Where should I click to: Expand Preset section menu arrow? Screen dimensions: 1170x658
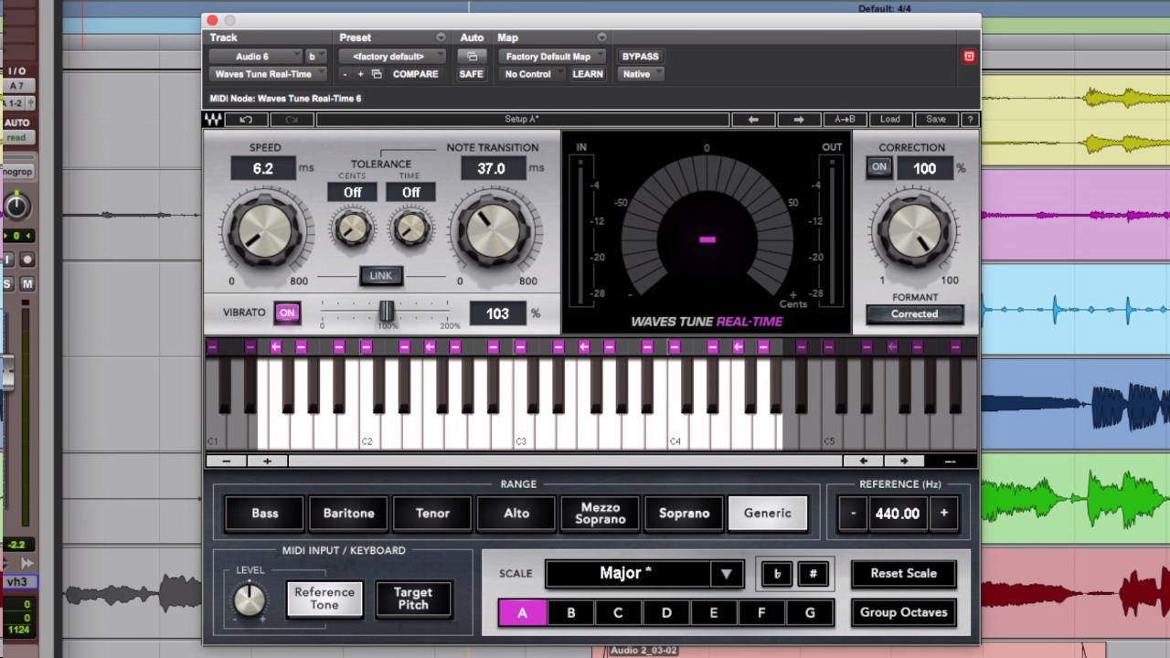(x=441, y=37)
